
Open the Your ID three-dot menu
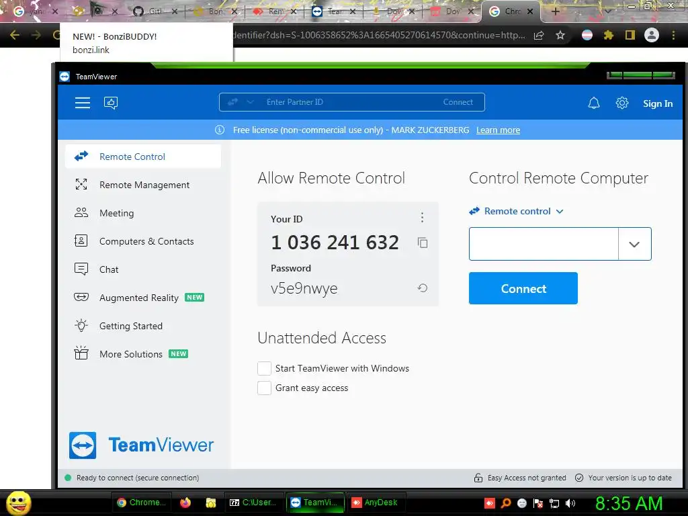[x=422, y=217]
